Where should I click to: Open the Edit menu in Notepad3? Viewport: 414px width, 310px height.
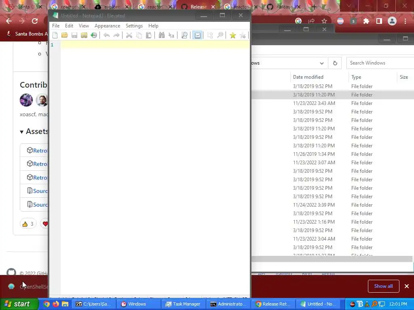pos(69,25)
